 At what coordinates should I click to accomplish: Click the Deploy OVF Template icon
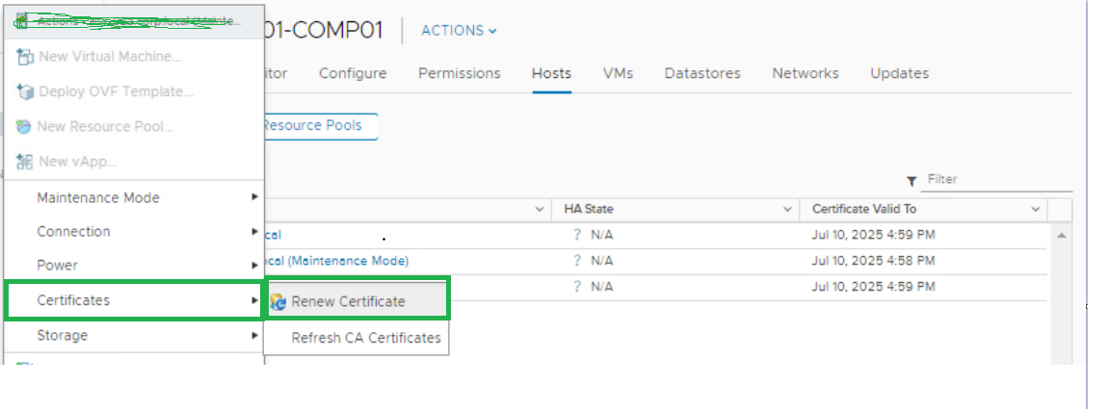25,91
